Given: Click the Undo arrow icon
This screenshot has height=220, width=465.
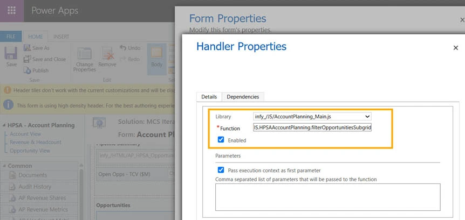Looking at the screenshot, I should (x=123, y=48).
